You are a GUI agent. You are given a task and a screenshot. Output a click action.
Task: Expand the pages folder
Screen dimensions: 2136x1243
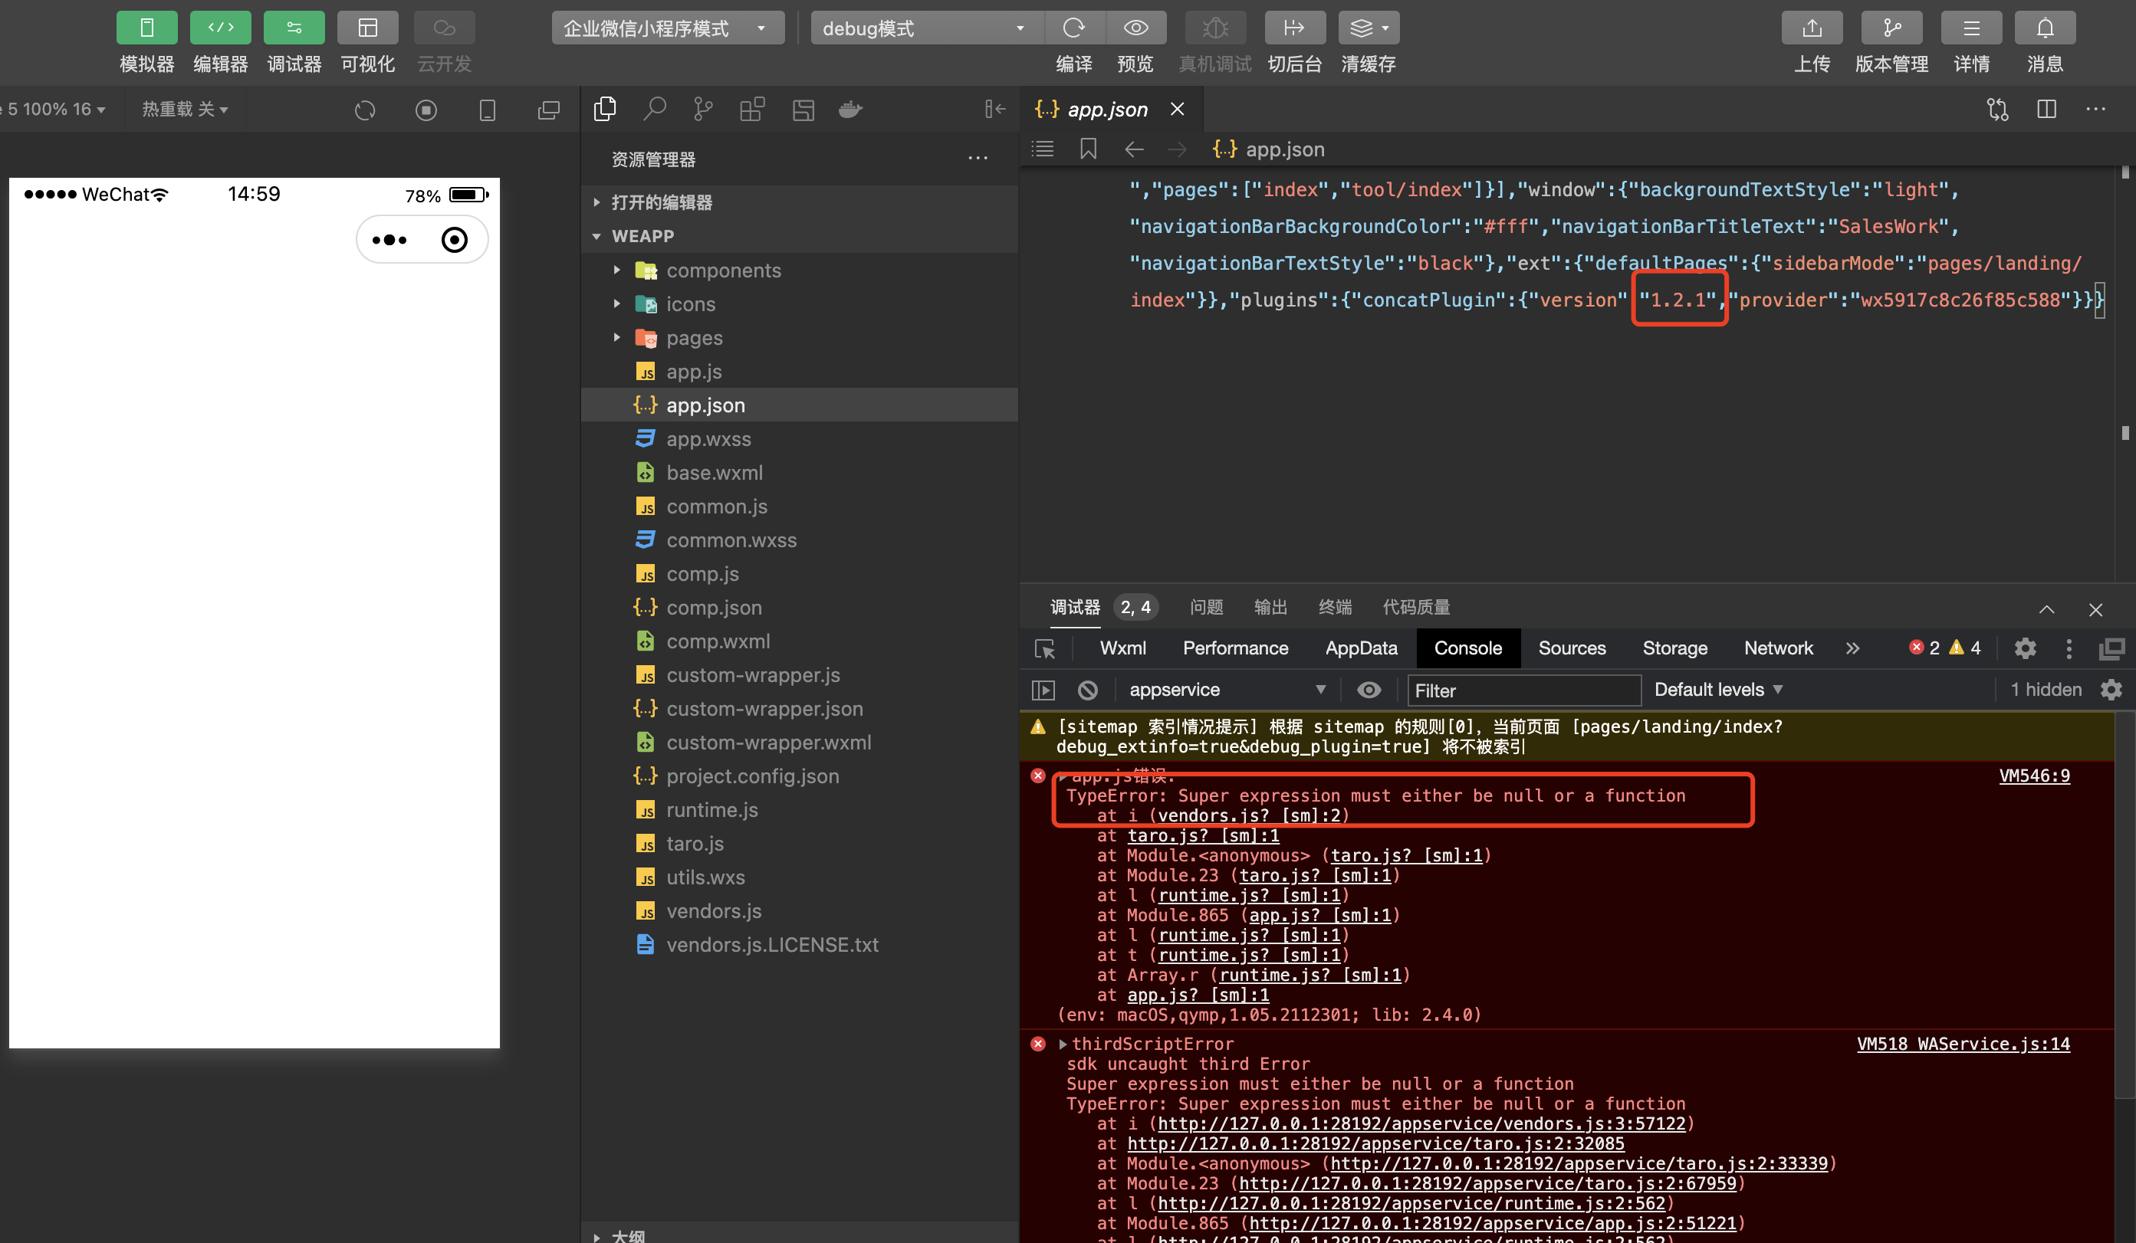pos(693,338)
